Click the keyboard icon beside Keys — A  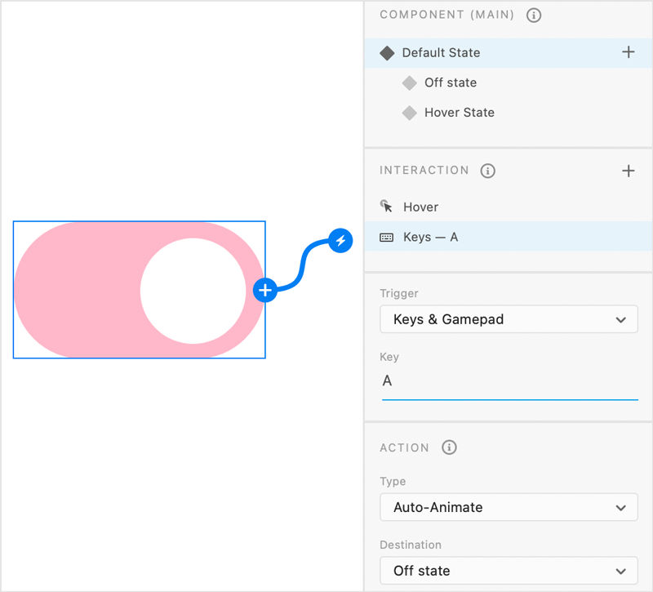(385, 237)
